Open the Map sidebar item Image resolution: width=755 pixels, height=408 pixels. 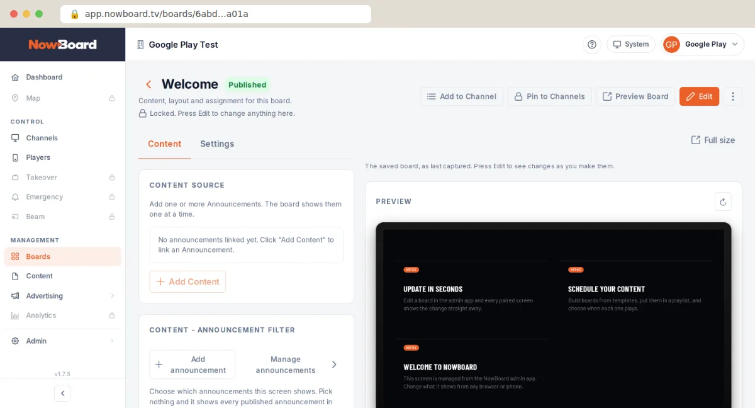tap(62, 98)
